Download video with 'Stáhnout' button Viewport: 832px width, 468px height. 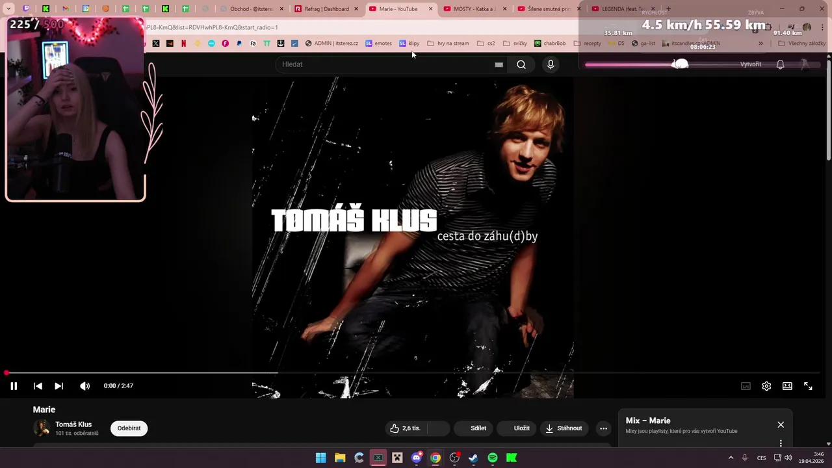tap(564, 428)
